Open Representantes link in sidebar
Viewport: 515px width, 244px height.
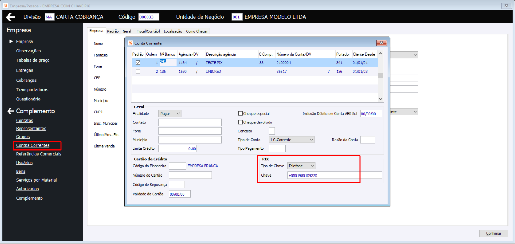(31, 129)
